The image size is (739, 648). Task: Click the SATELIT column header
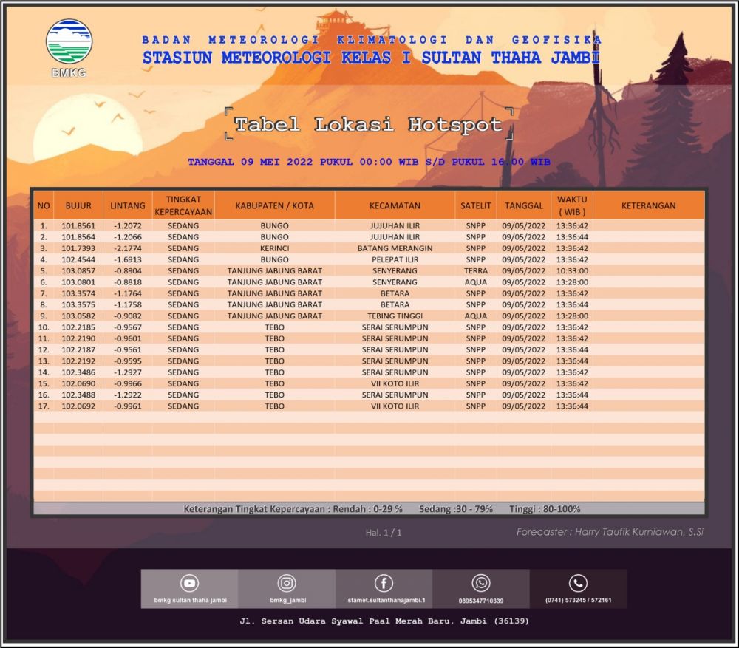click(475, 205)
